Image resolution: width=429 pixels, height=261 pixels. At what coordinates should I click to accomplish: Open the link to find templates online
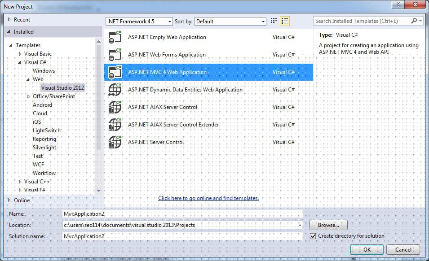(208, 198)
